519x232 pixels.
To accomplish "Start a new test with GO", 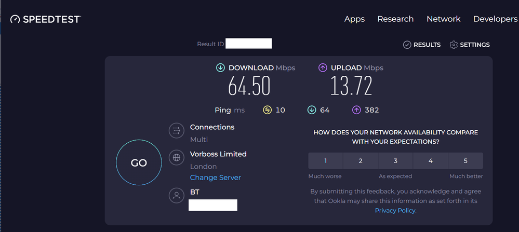I will click(x=139, y=162).
